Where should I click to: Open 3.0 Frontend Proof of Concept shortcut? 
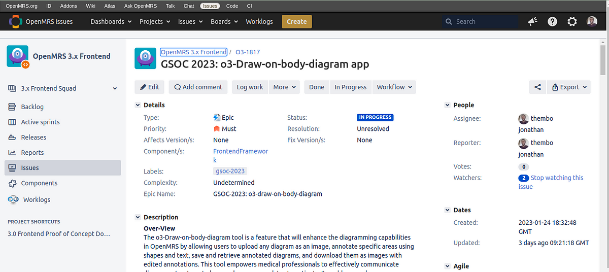pos(59,234)
